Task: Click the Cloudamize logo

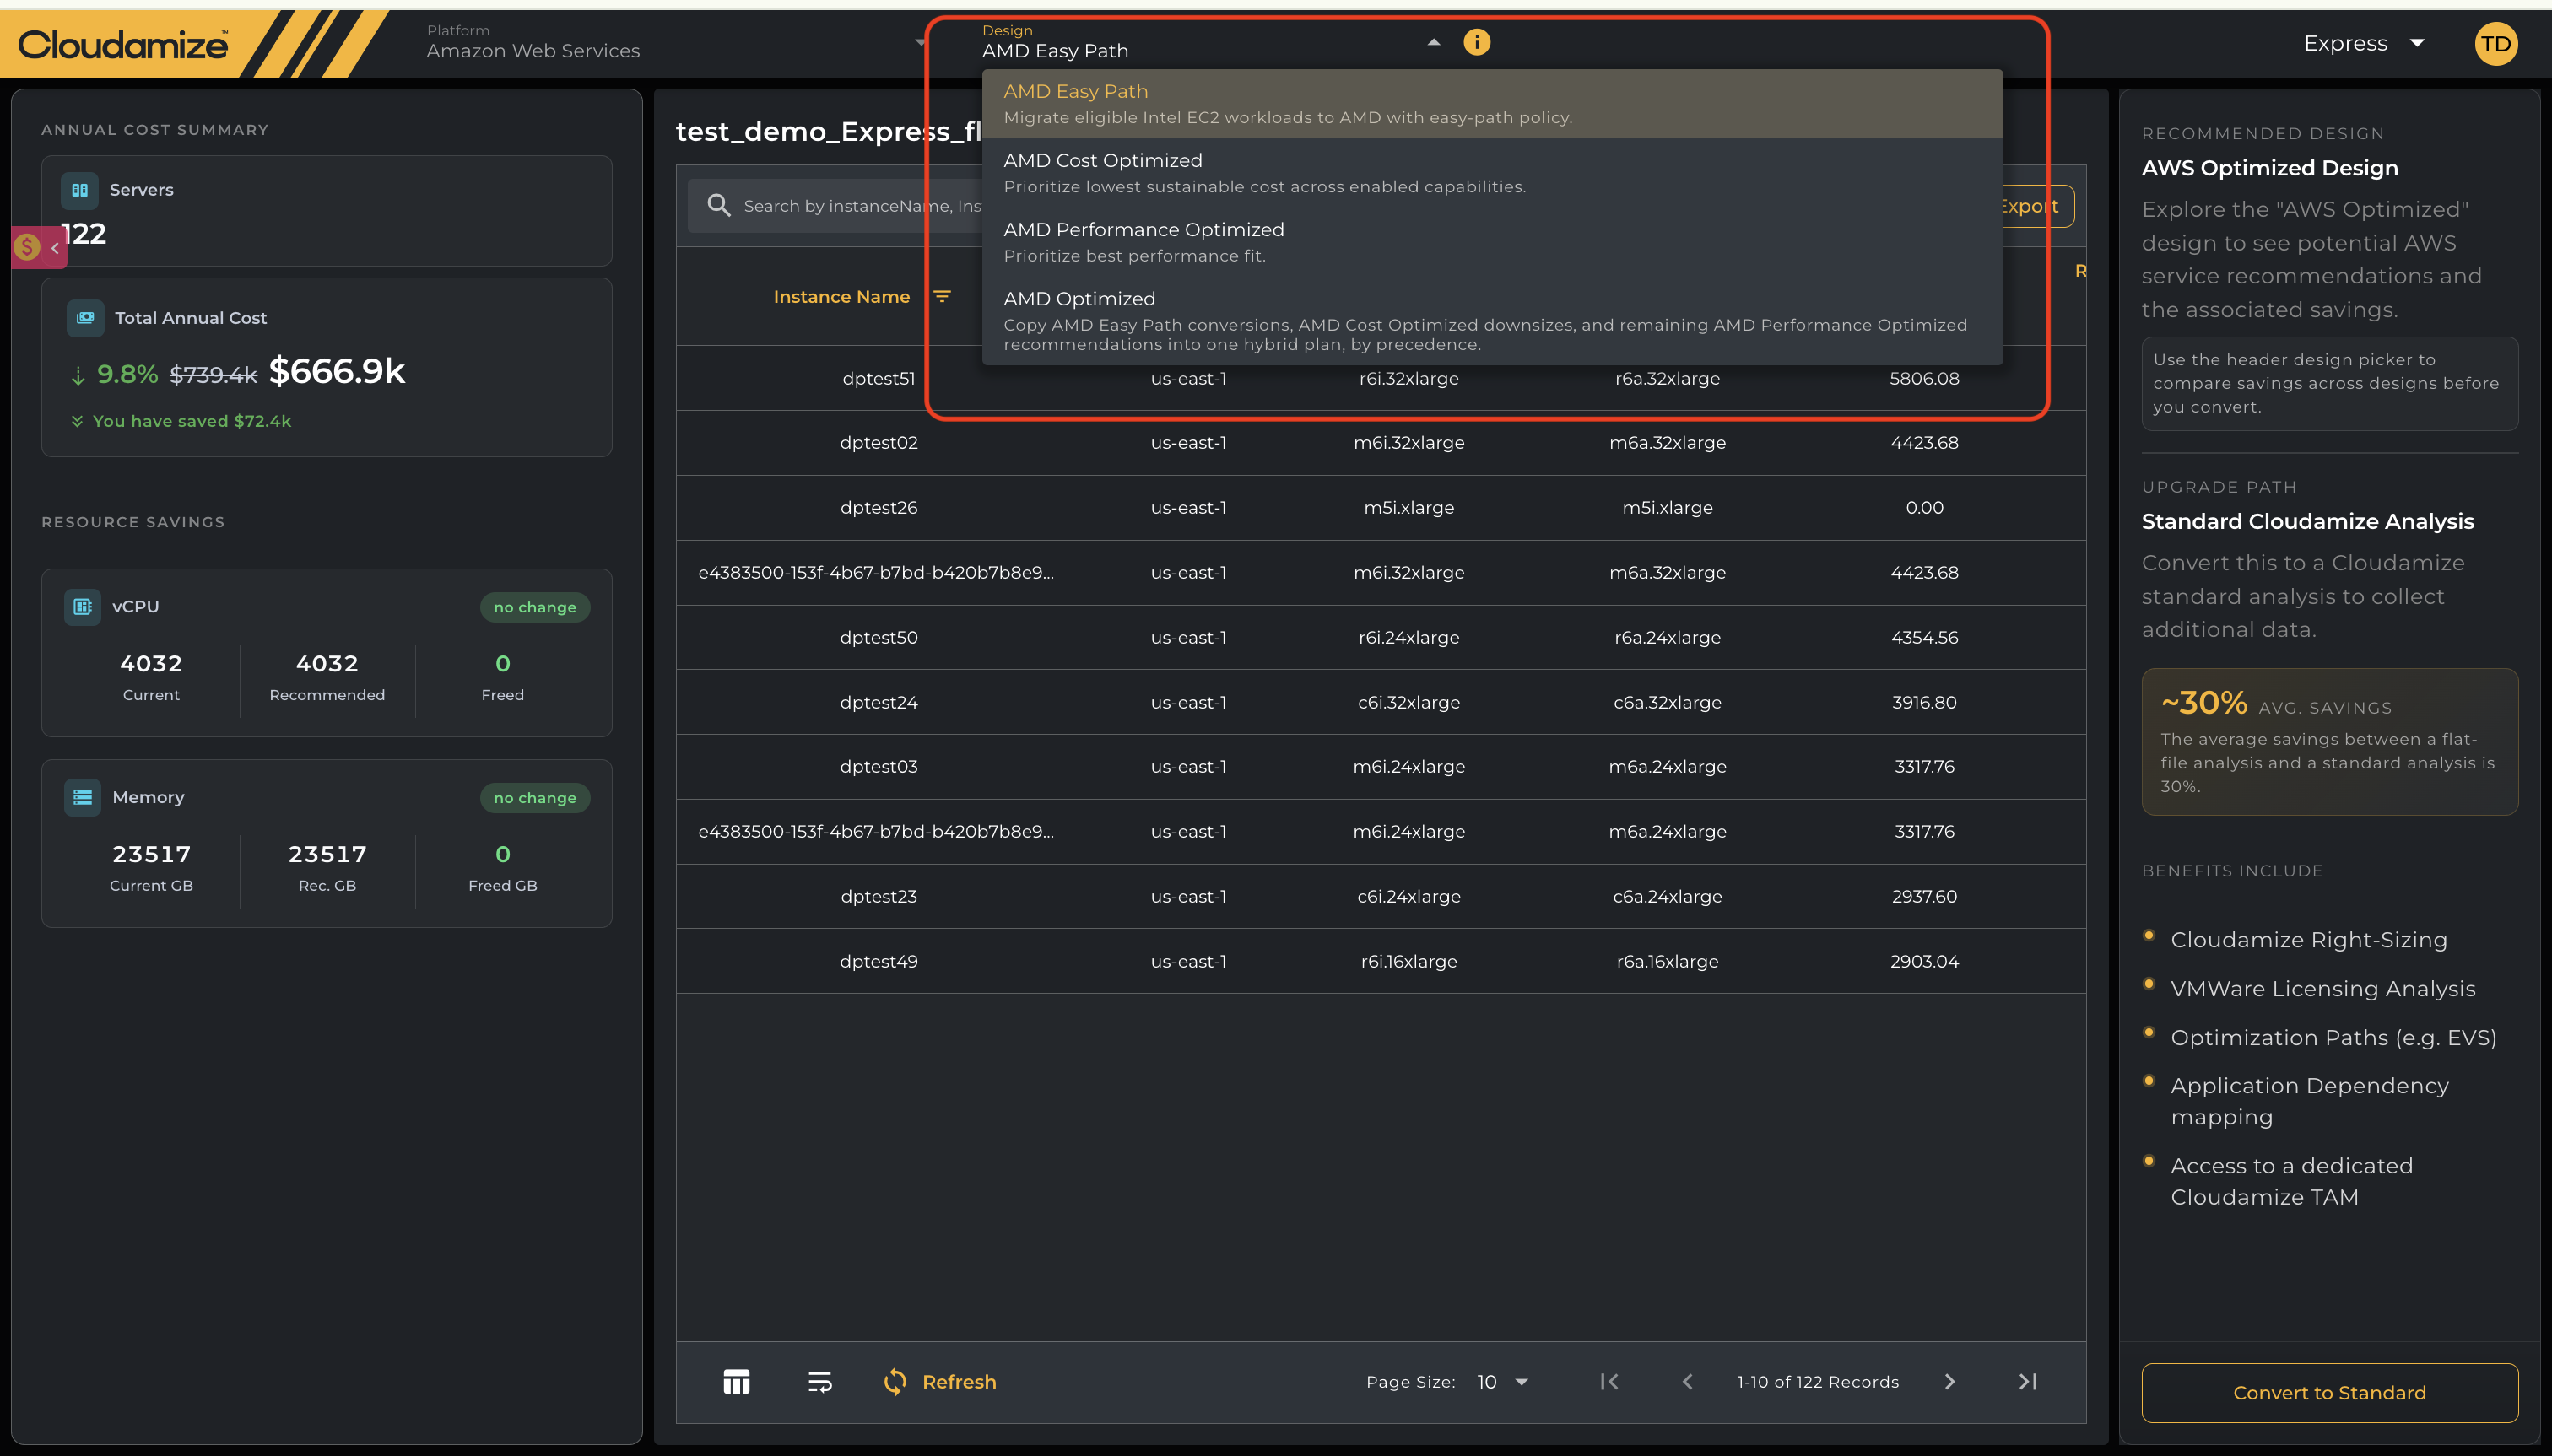Action: [x=122, y=44]
